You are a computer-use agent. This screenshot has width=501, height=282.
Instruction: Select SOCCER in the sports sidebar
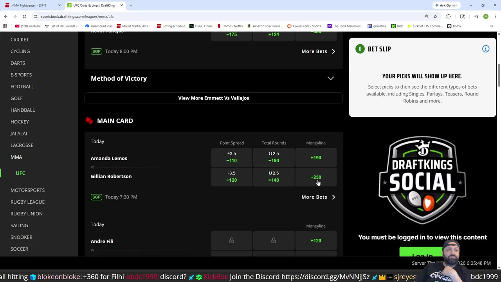click(19, 249)
